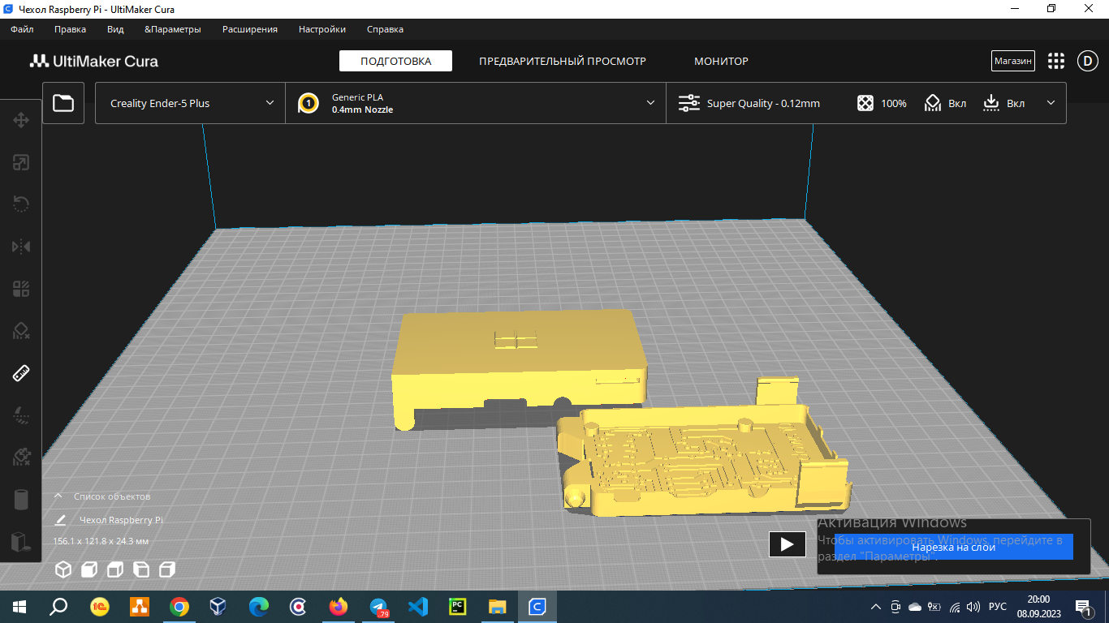This screenshot has height=623, width=1109.
Task: Select the Scale tool
Action: tap(21, 162)
